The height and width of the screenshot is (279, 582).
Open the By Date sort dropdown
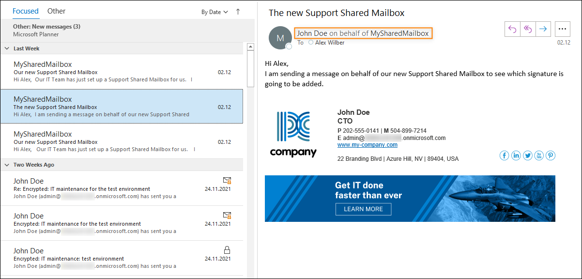coord(214,12)
